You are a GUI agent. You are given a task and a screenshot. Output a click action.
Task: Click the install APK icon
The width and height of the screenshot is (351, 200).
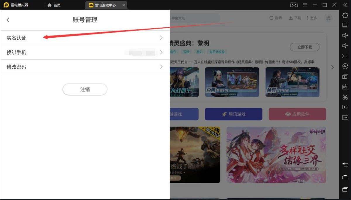345,87
